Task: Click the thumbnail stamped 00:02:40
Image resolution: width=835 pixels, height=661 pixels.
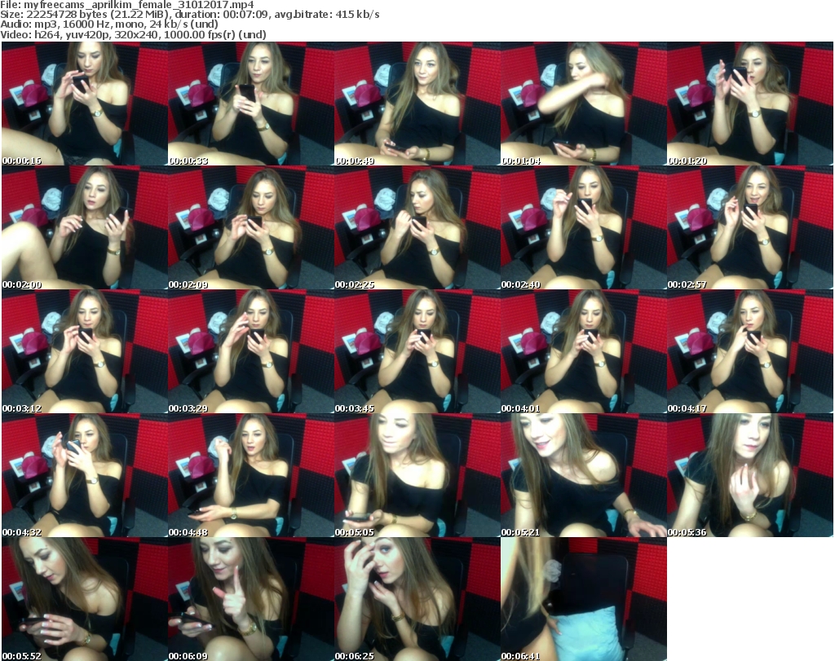Action: [583, 227]
